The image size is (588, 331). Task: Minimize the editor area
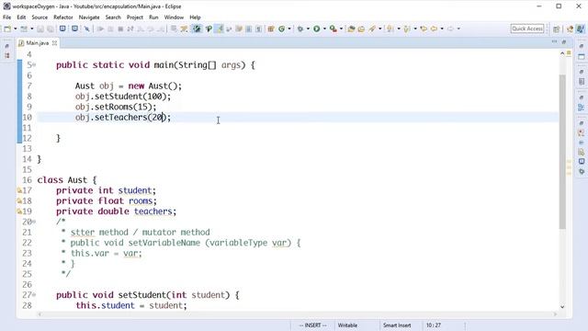click(x=554, y=42)
